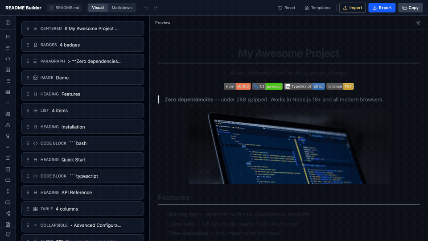Click the CI passing badge in preview
428x241 pixels.
(x=267, y=86)
